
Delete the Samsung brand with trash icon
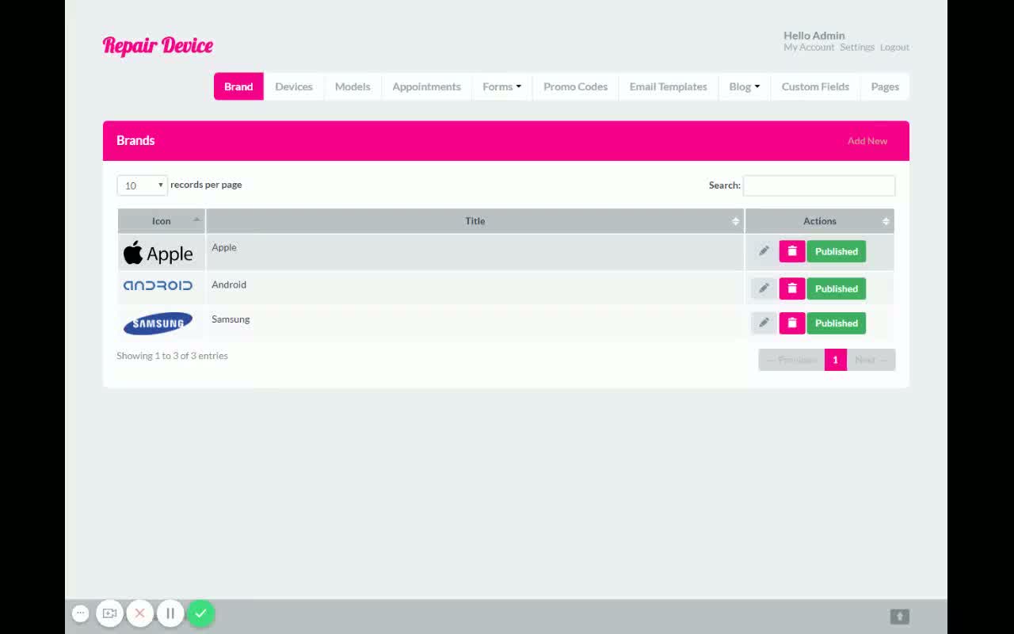792,323
